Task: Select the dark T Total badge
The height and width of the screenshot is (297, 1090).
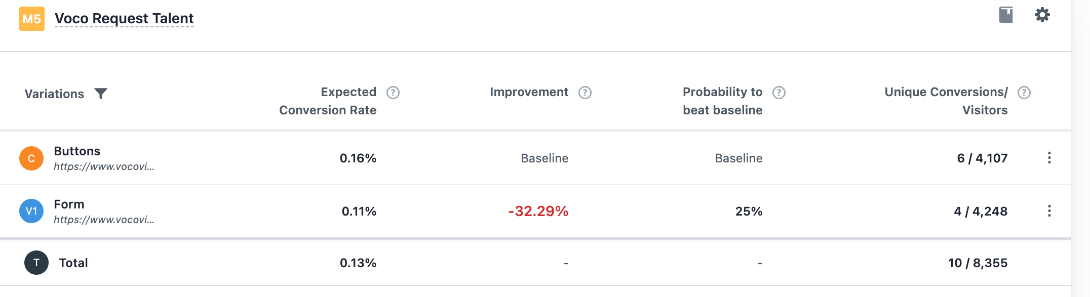Action: 36,263
